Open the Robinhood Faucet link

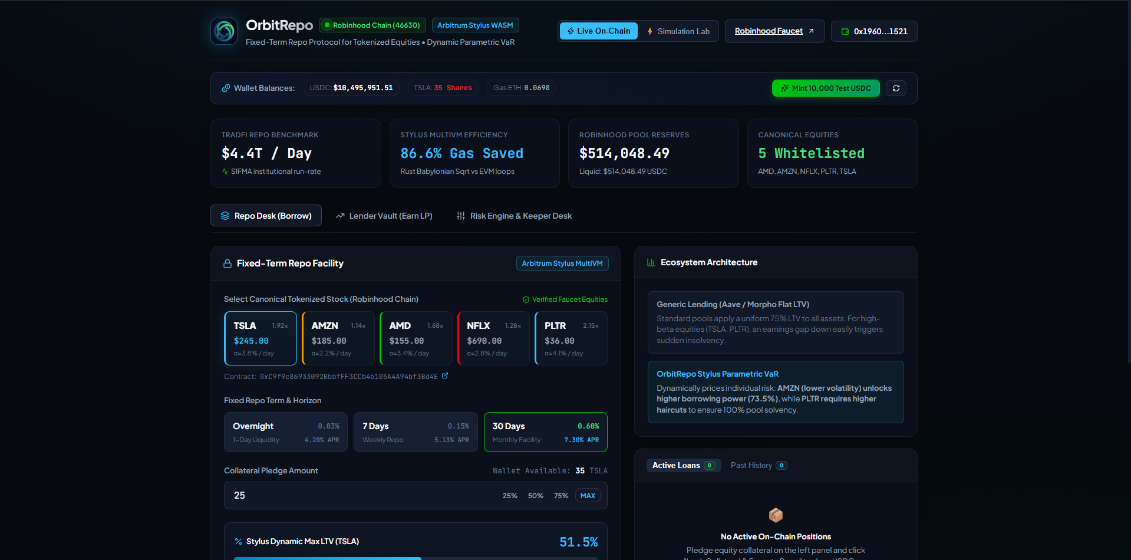coord(774,31)
